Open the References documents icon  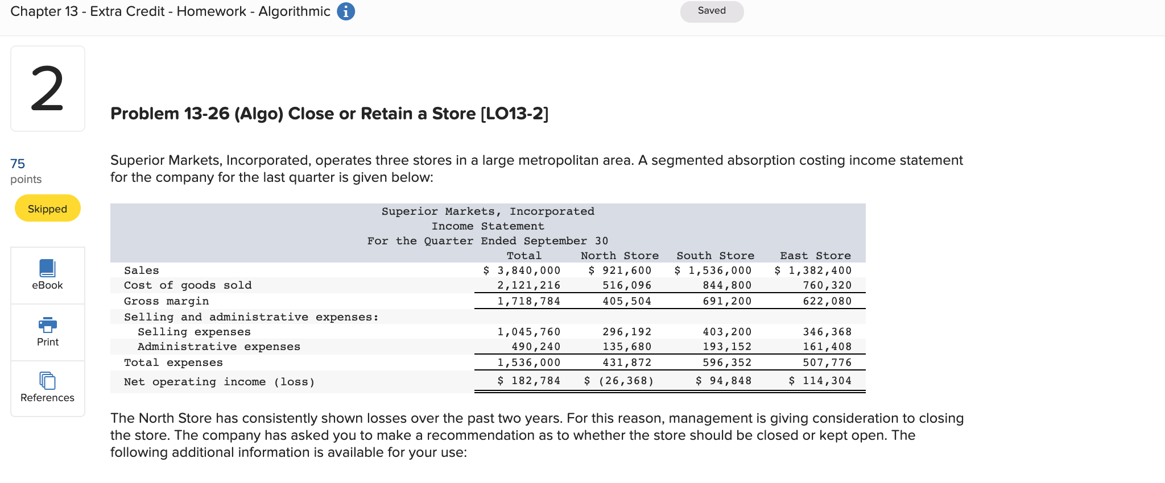click(47, 380)
